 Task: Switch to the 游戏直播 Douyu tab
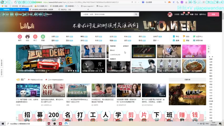(x=43, y=10)
